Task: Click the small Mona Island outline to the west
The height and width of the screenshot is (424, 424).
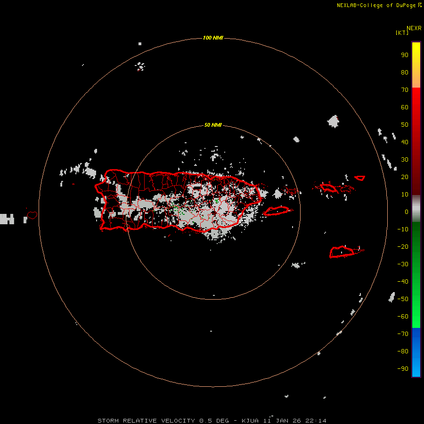Action: [32, 215]
